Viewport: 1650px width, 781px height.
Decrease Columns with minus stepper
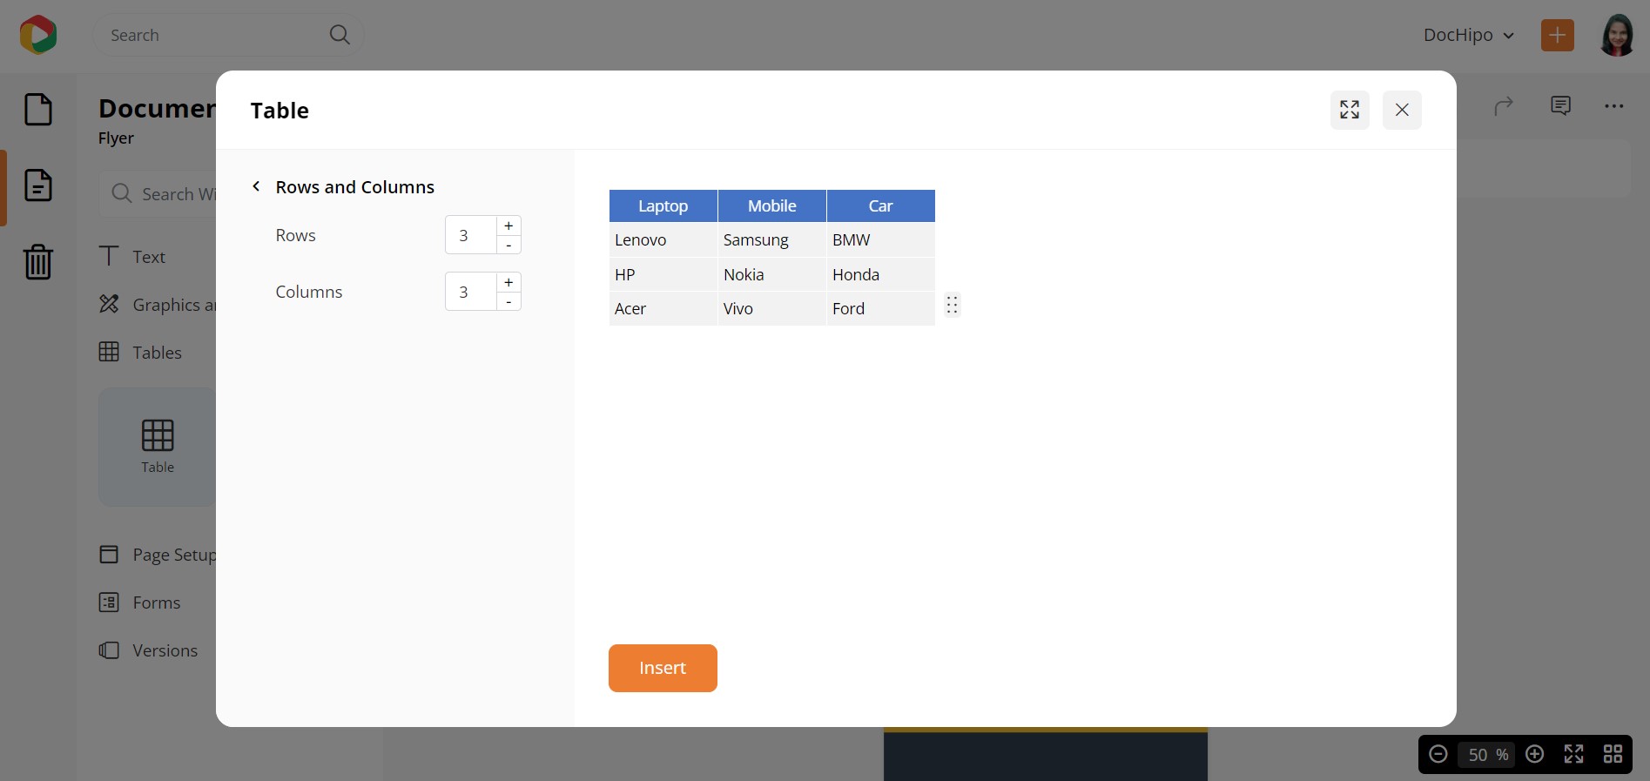click(508, 301)
